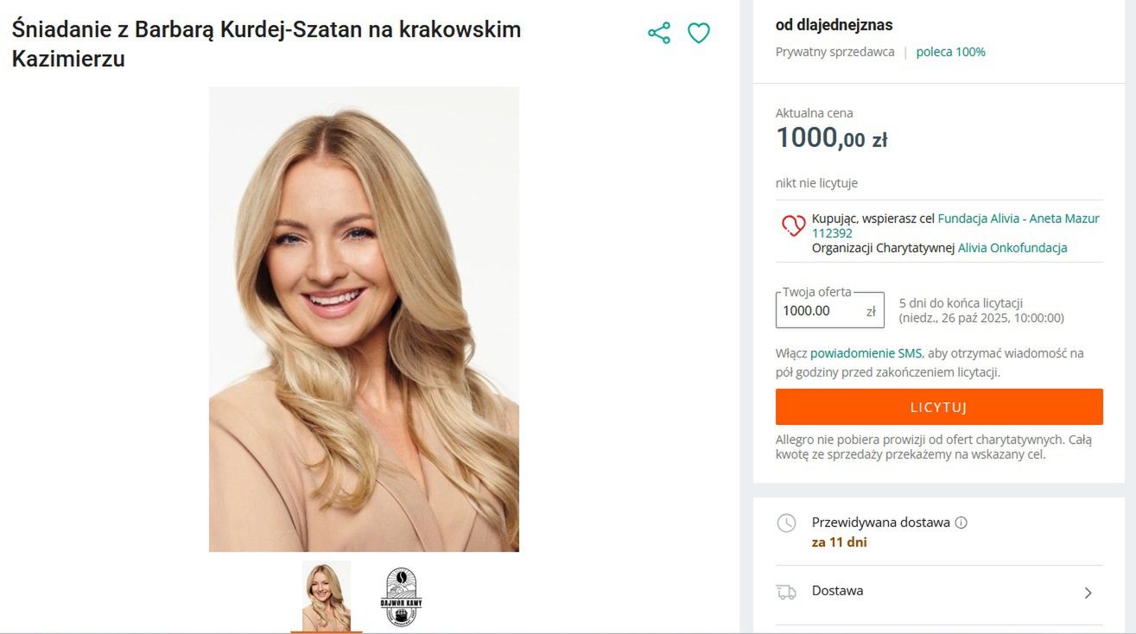The width and height of the screenshot is (1136, 634).
Task: Click the delivery truck icon
Action: point(786,592)
